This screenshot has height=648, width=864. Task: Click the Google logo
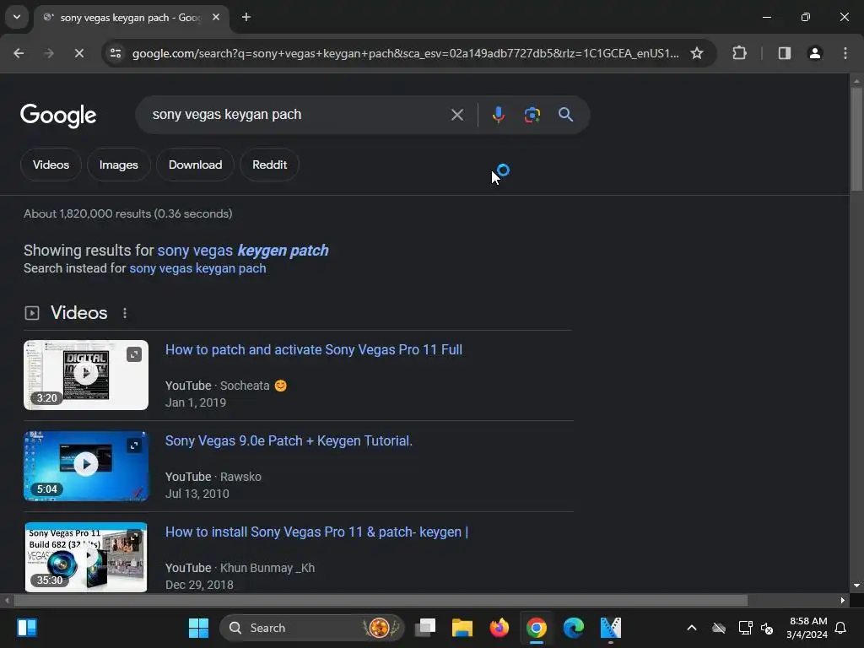coord(58,115)
